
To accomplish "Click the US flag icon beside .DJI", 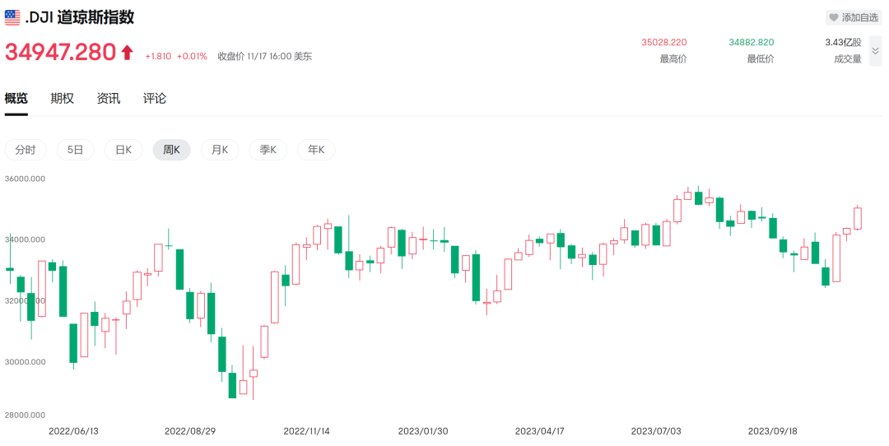I will pos(12,17).
